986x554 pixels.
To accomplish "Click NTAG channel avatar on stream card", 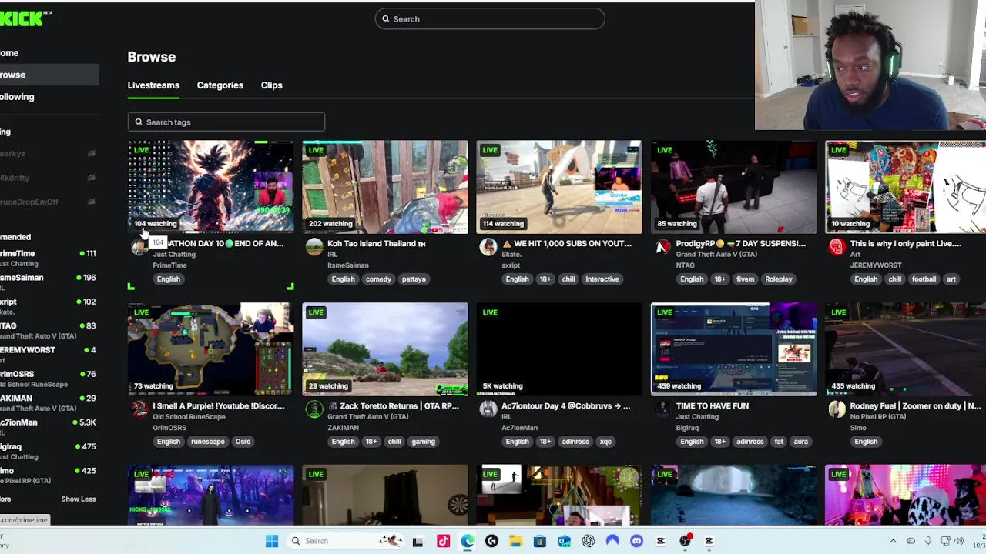I will (x=662, y=246).
